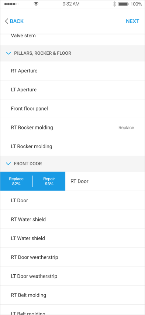
Task: Select LT Door weatherstrip item
Action: [x=72, y=276]
